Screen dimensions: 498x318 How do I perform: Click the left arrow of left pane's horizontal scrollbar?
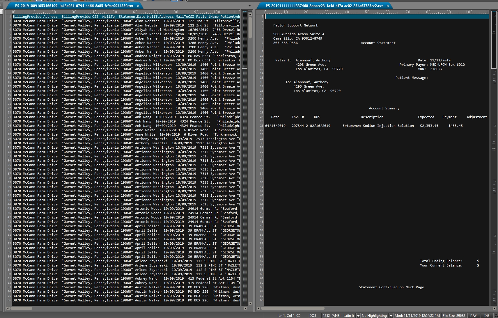coord(8,308)
